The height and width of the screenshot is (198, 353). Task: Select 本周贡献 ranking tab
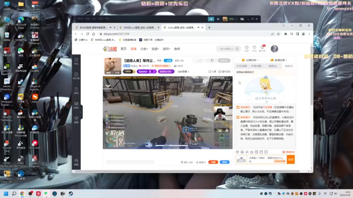click(256, 66)
